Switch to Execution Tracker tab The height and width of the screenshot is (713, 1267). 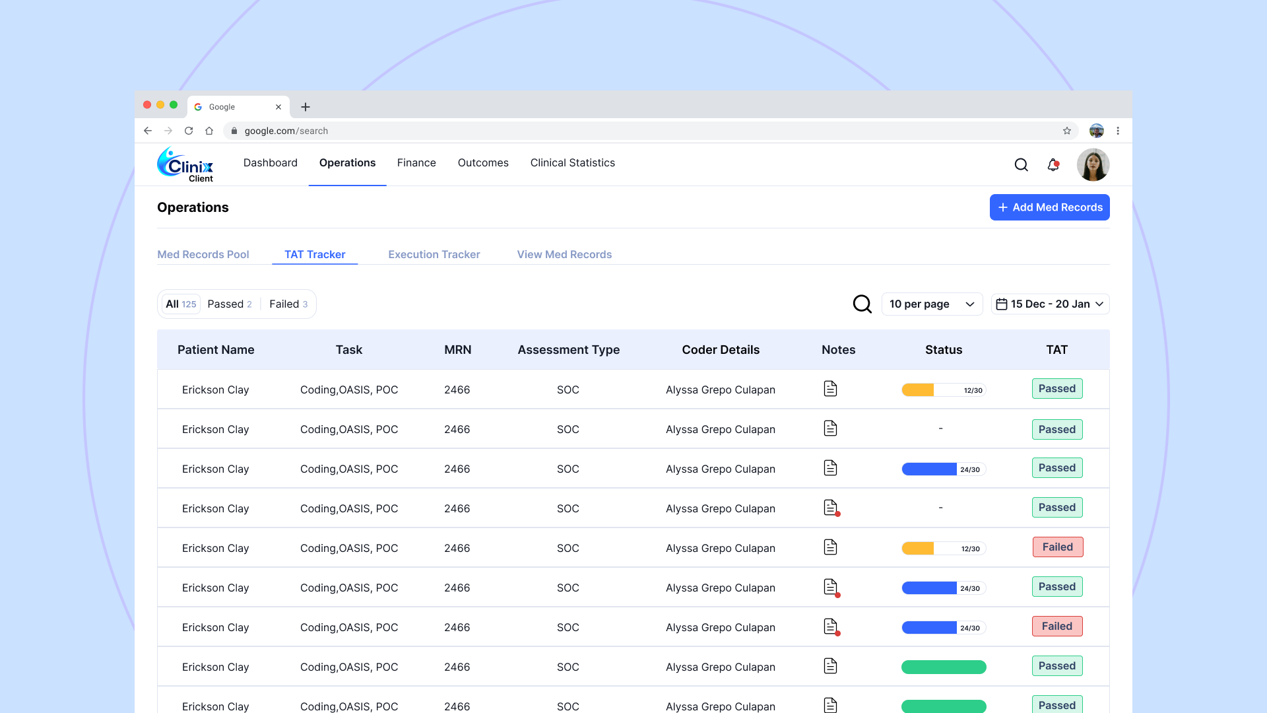(434, 254)
